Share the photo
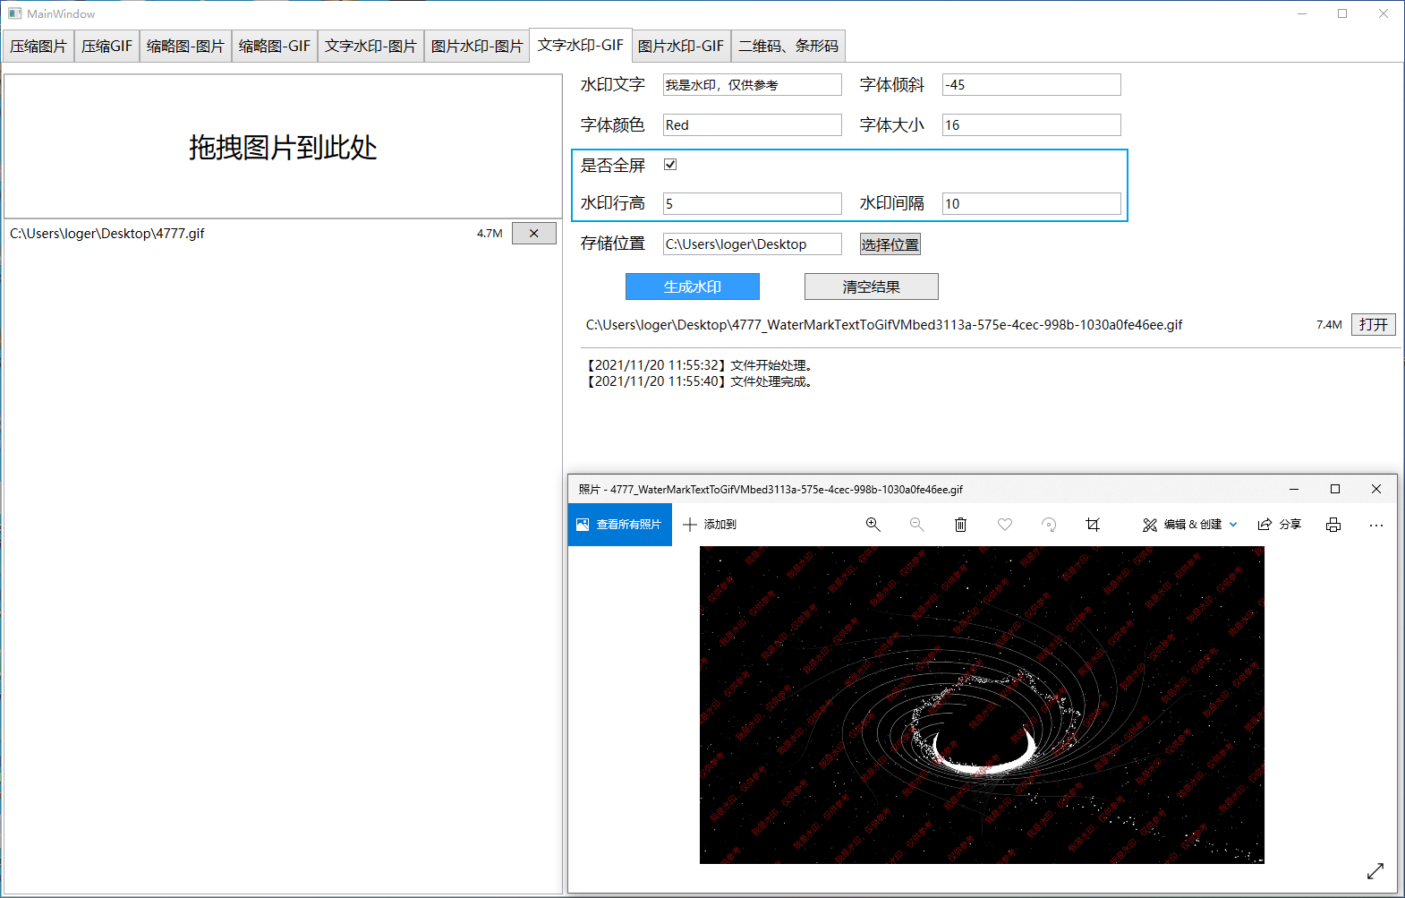The height and width of the screenshot is (898, 1405). (x=1279, y=525)
